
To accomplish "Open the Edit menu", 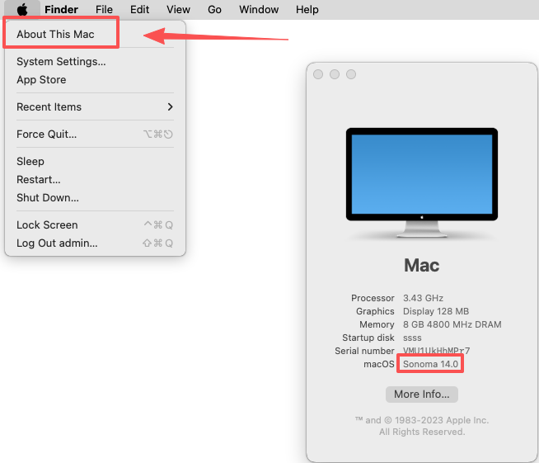I will click(139, 9).
